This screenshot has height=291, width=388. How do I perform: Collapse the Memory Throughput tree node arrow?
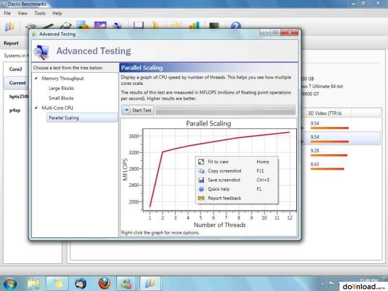pos(36,78)
